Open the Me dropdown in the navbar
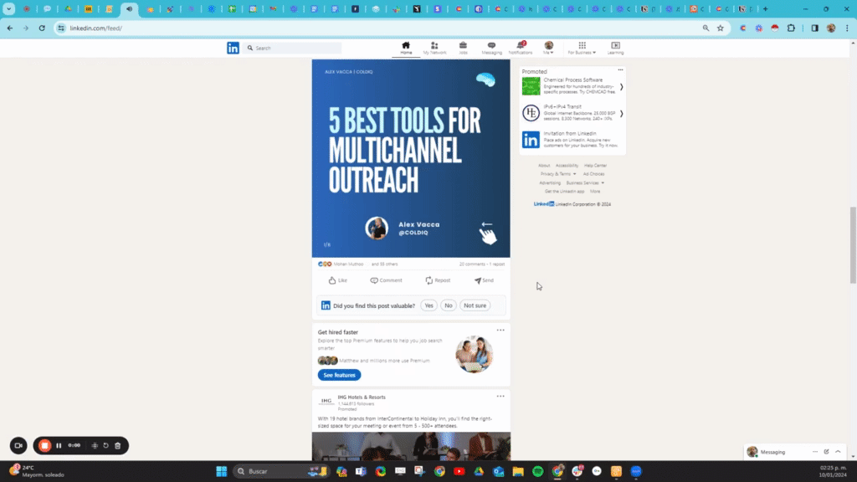Screen dimensions: 857x482 point(550,49)
